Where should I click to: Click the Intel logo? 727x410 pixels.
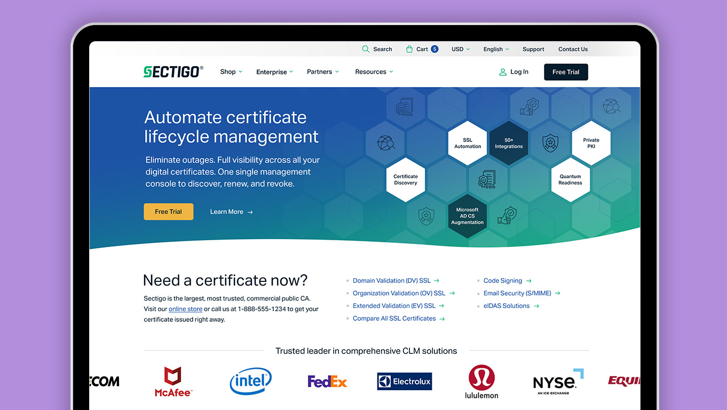[251, 381]
